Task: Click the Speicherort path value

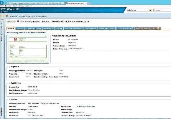Action: pyautogui.click(x=85, y=106)
